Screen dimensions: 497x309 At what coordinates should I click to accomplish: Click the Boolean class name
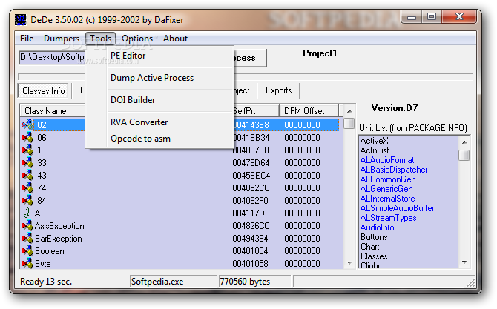tap(50, 251)
